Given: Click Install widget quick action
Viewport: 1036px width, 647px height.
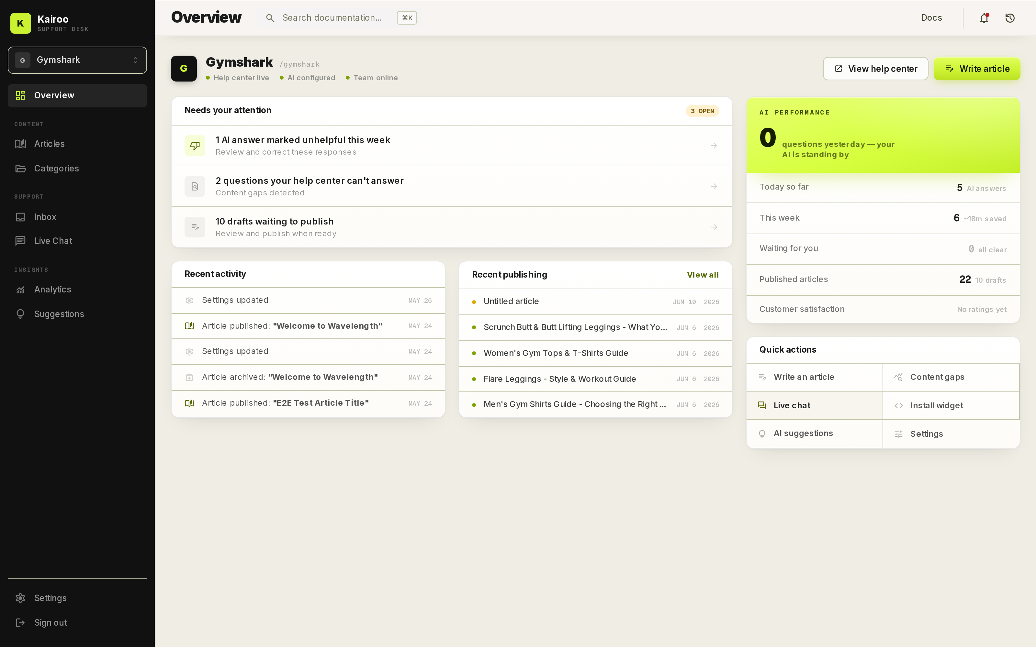Looking at the screenshot, I should [951, 405].
